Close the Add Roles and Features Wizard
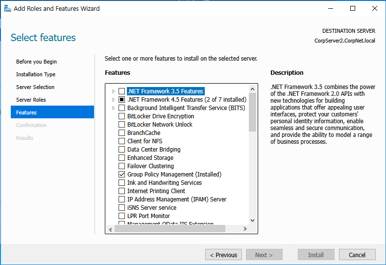Viewport: 386px width, 265px height. [374, 8]
